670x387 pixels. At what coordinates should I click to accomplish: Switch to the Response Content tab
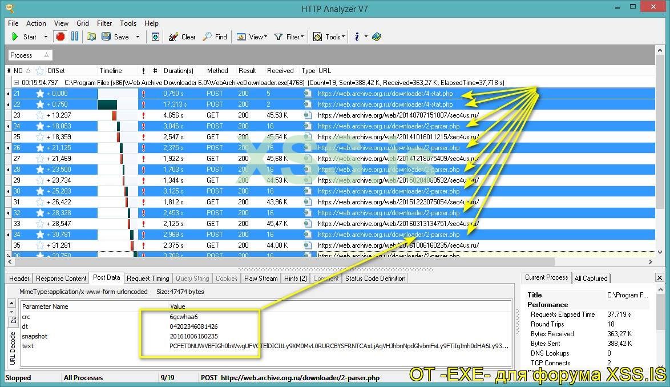point(61,279)
